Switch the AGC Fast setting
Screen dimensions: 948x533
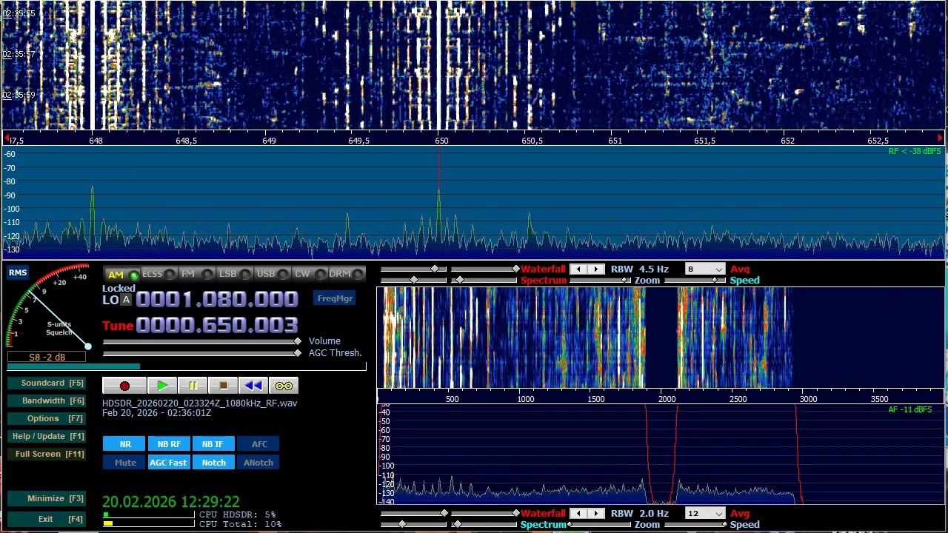coord(169,463)
